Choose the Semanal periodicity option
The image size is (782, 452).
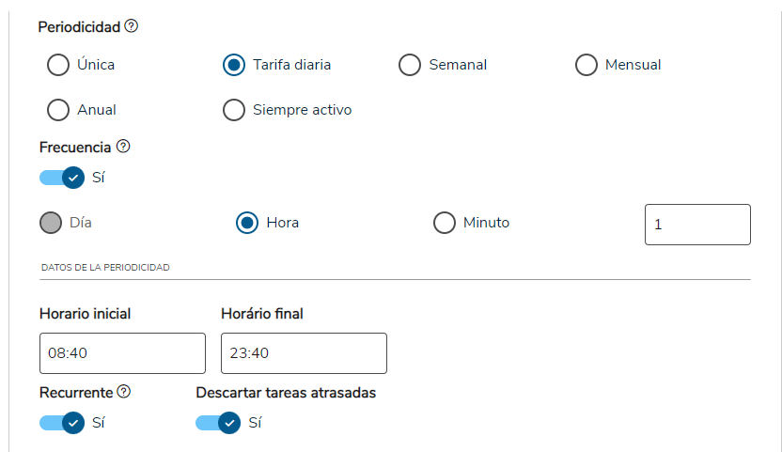pos(410,65)
